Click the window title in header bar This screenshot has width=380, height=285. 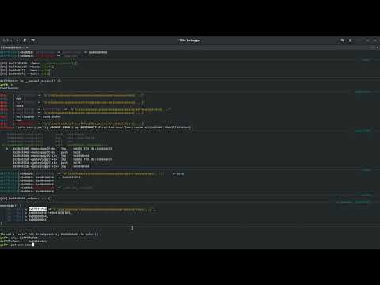(x=190, y=40)
